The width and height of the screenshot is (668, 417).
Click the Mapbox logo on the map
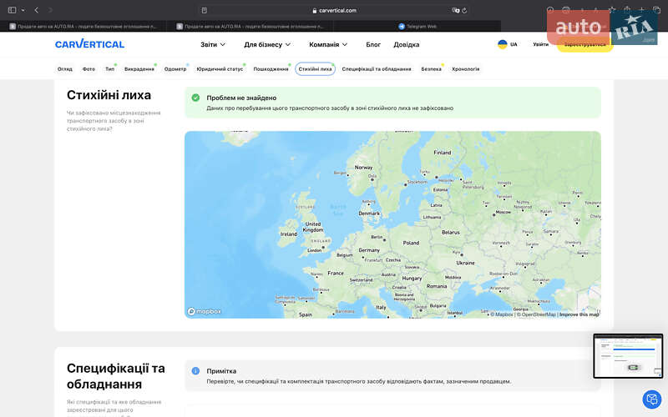tap(205, 311)
